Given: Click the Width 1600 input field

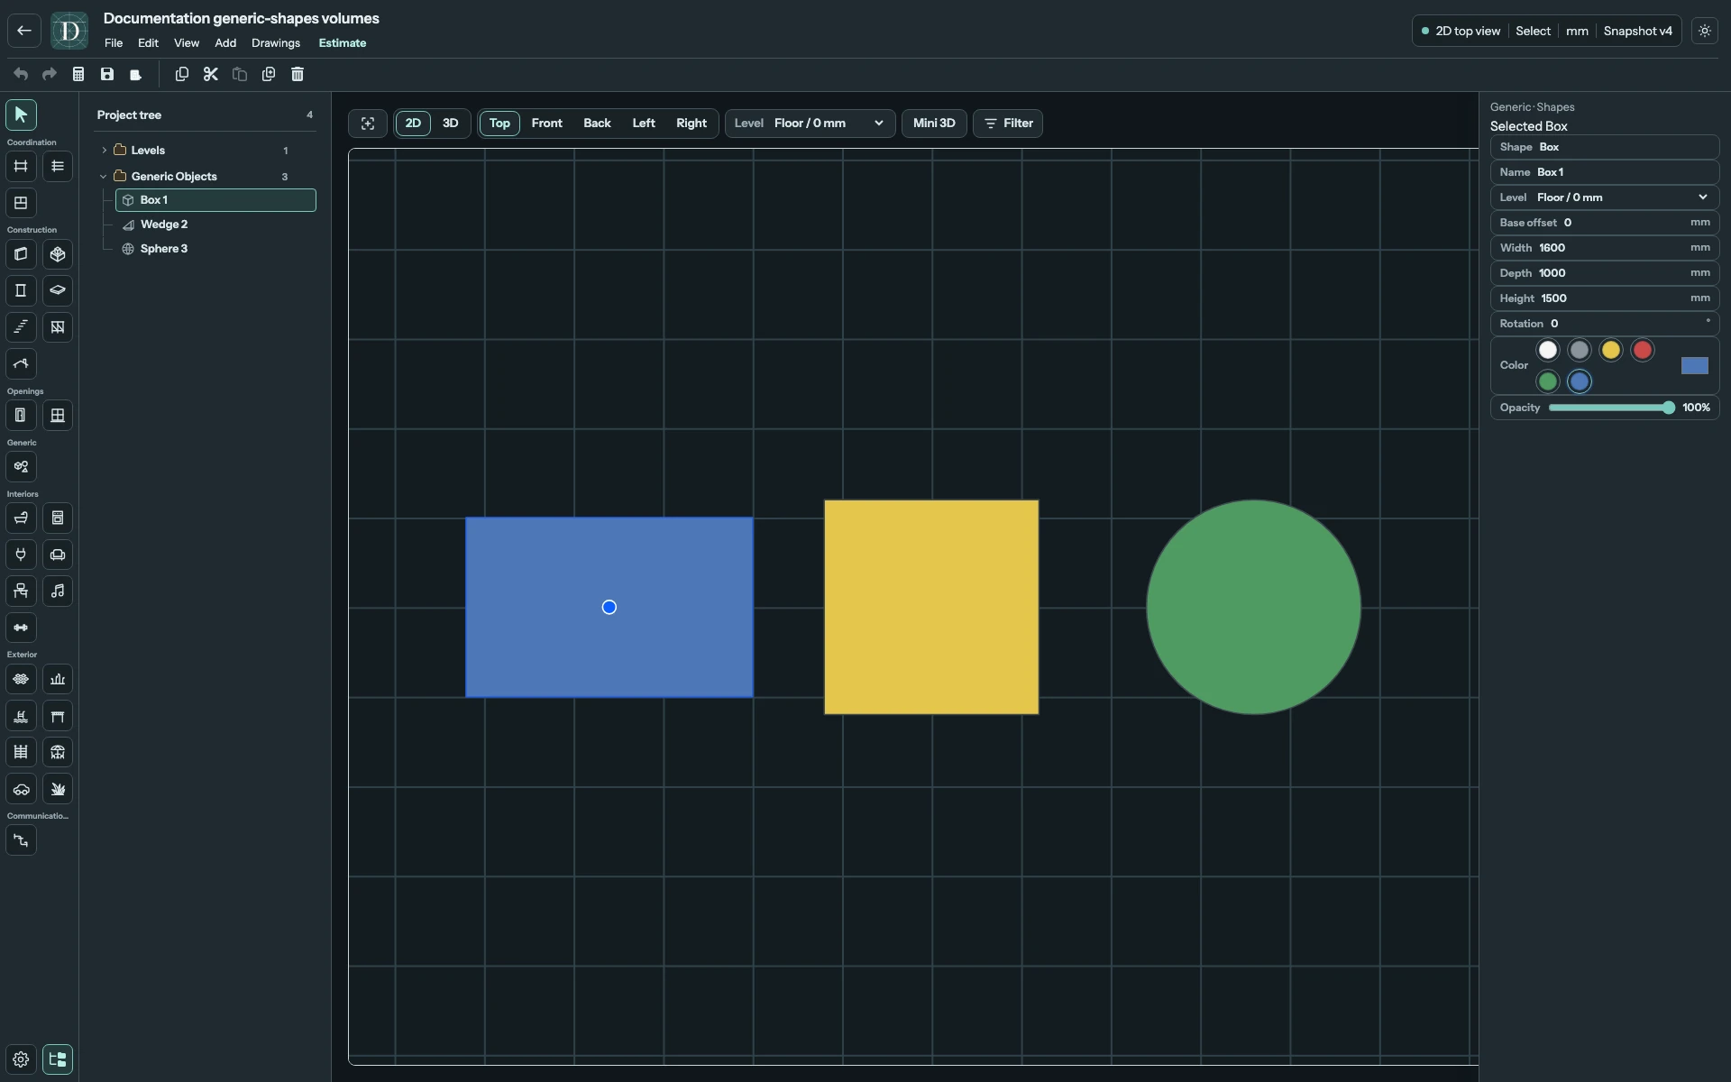Looking at the screenshot, I should [x=1605, y=248].
